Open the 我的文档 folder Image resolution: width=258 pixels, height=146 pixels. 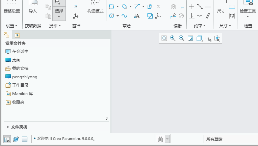(17, 68)
